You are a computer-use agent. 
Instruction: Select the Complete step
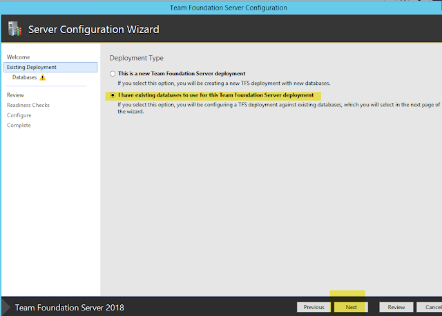(19, 126)
